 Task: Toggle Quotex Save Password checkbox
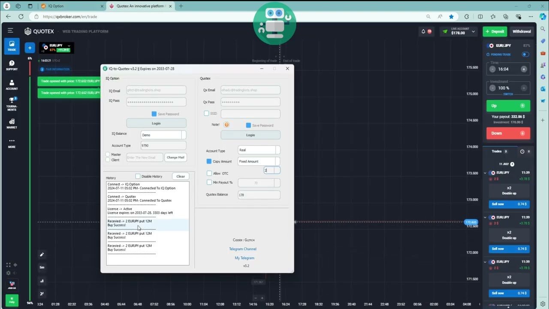248,125
